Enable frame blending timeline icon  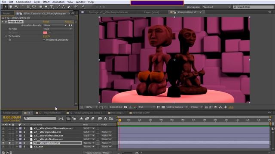coord(87,118)
